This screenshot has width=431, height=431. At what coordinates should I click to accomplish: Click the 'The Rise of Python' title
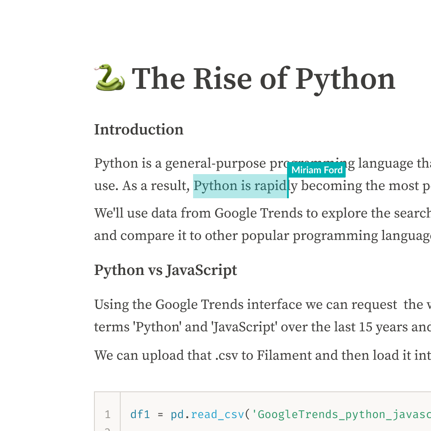click(263, 79)
